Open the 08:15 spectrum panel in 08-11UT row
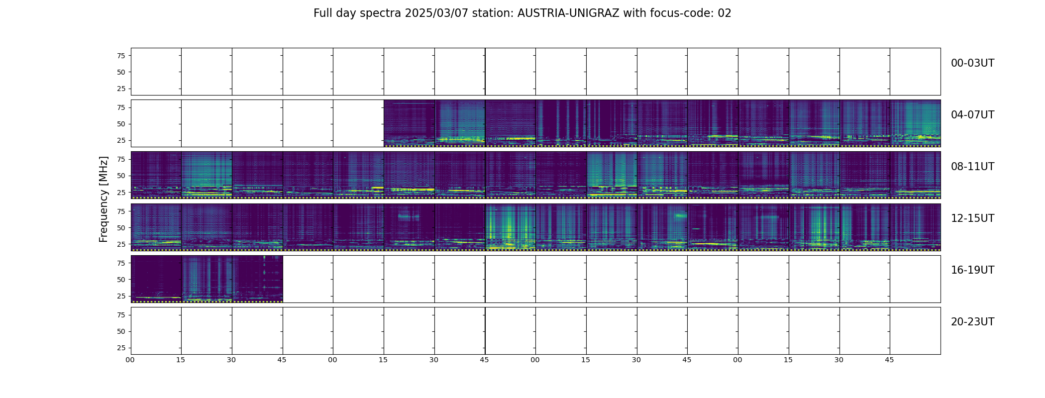 coord(207,175)
